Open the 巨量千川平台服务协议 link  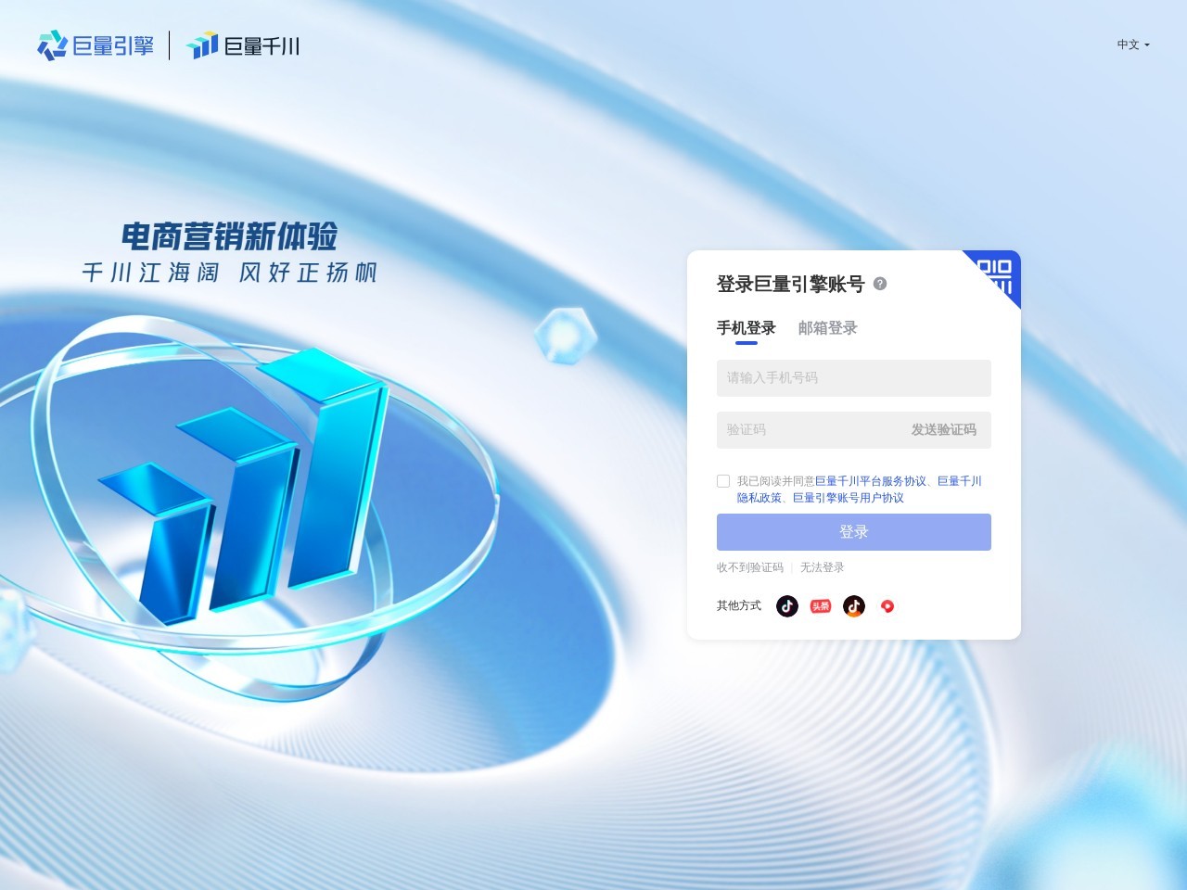pos(871,481)
